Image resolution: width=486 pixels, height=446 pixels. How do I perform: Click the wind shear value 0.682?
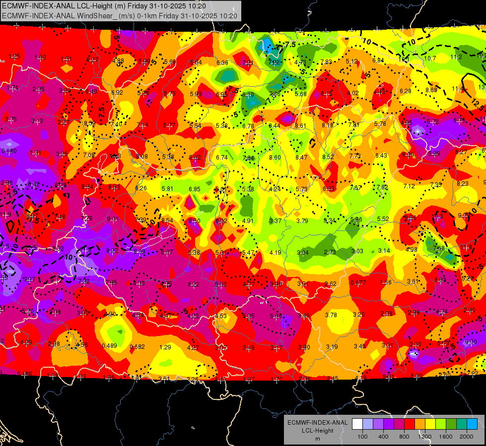[x=138, y=347]
